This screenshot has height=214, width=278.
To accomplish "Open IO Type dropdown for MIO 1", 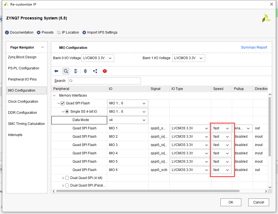I will coord(190,128).
